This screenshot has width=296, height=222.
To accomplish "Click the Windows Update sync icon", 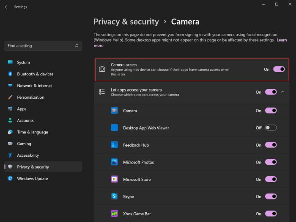I will (10, 178).
